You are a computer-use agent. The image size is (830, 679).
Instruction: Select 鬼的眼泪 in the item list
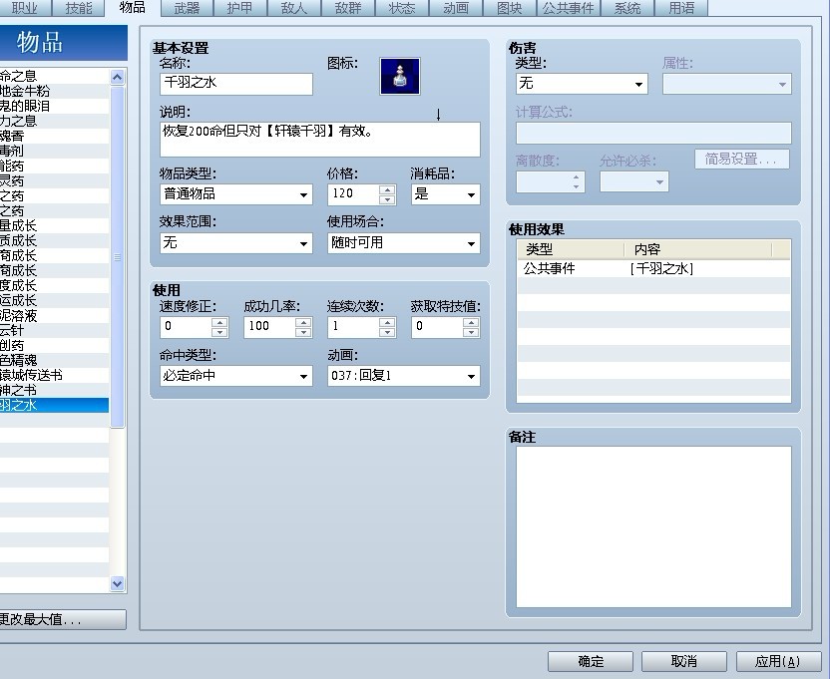55,106
